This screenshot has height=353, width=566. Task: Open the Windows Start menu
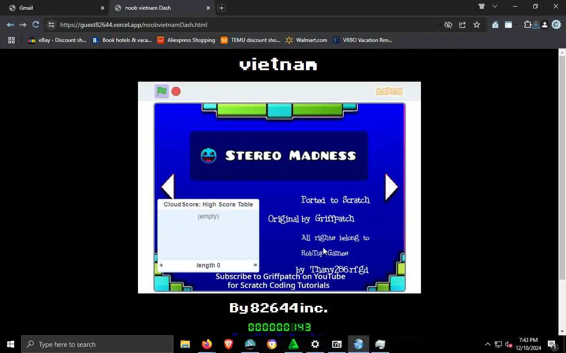[x=11, y=344]
